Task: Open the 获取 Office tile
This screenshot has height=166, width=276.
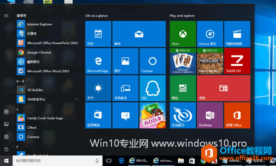Action: point(237,115)
